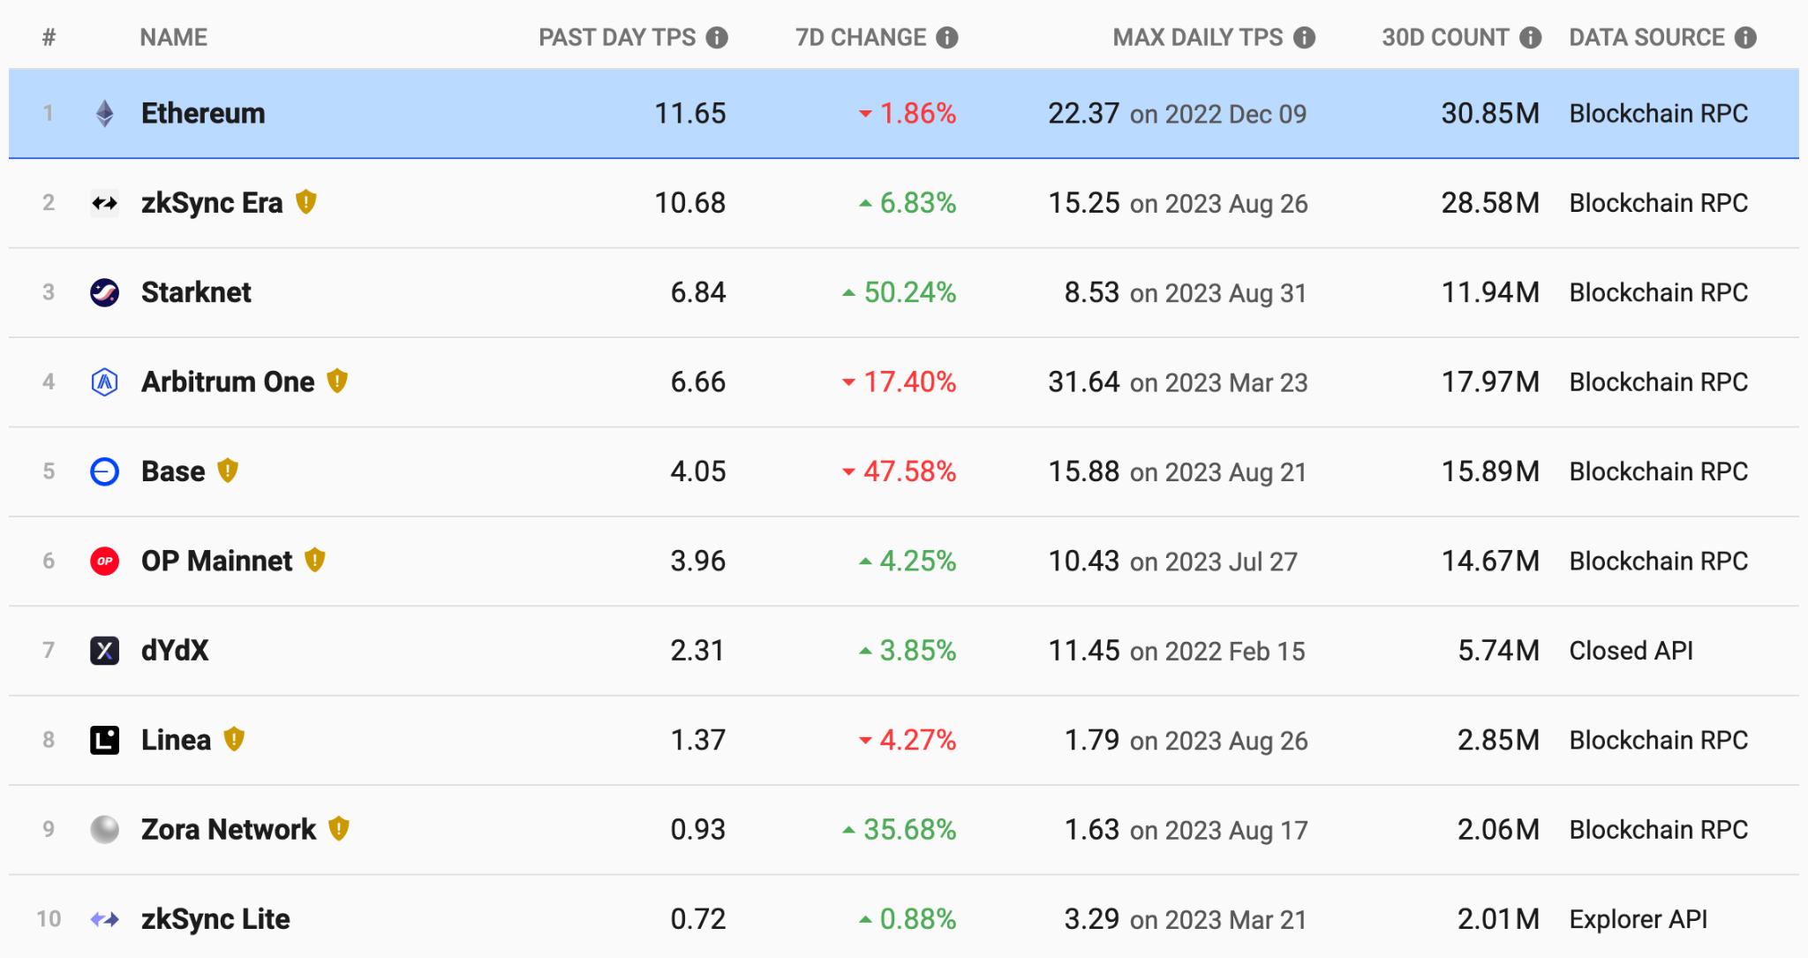1808x958 pixels.
Task: Click info icon next to Past Day TPS
Action: point(718,38)
